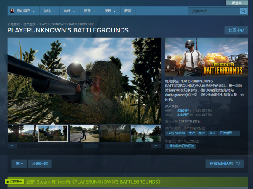253x189 pixels.
Task: Select first thumbnail with forest sunset
Action: tap(23, 134)
